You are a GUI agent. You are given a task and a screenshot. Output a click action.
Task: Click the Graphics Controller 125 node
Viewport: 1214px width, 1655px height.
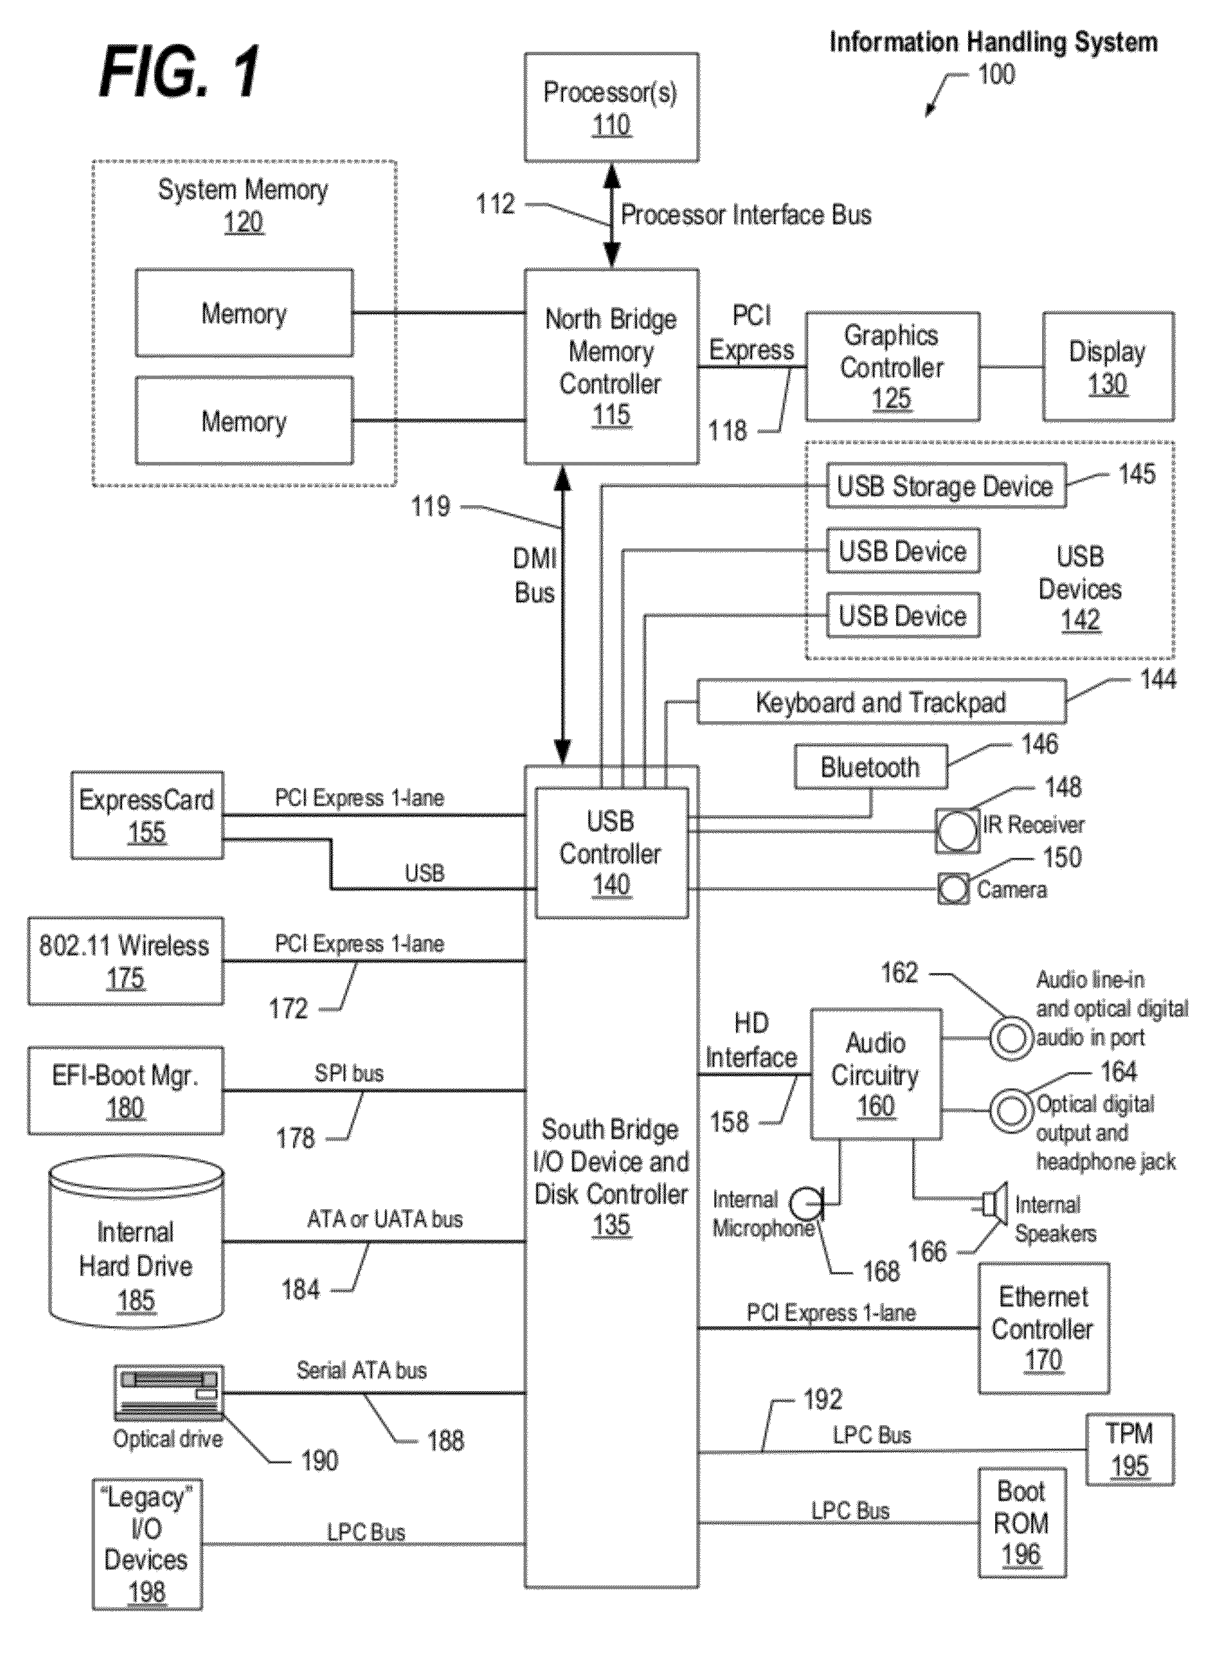(x=917, y=320)
